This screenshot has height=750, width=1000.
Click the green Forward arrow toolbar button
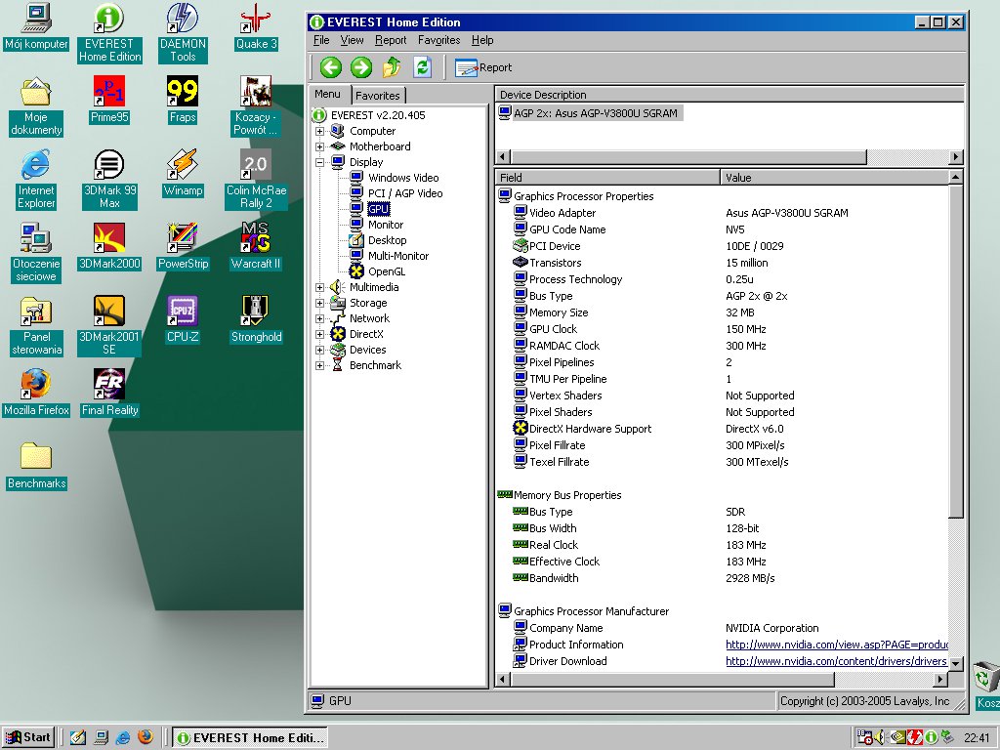(x=361, y=67)
